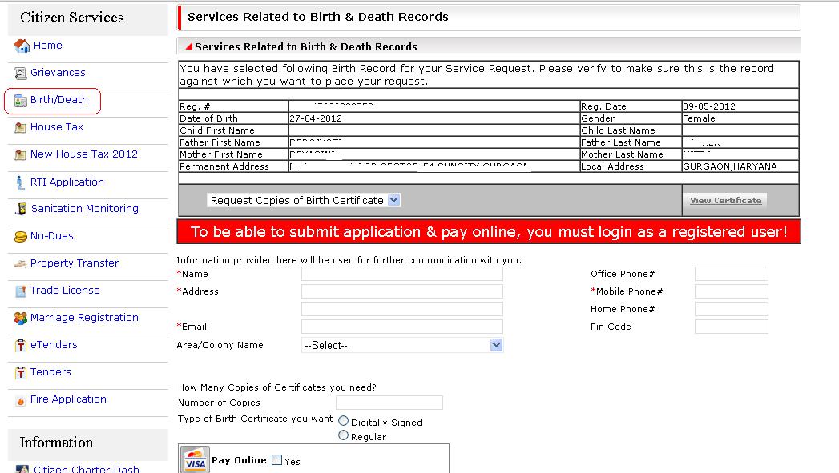Click the Marriage Registration icon

click(x=20, y=319)
